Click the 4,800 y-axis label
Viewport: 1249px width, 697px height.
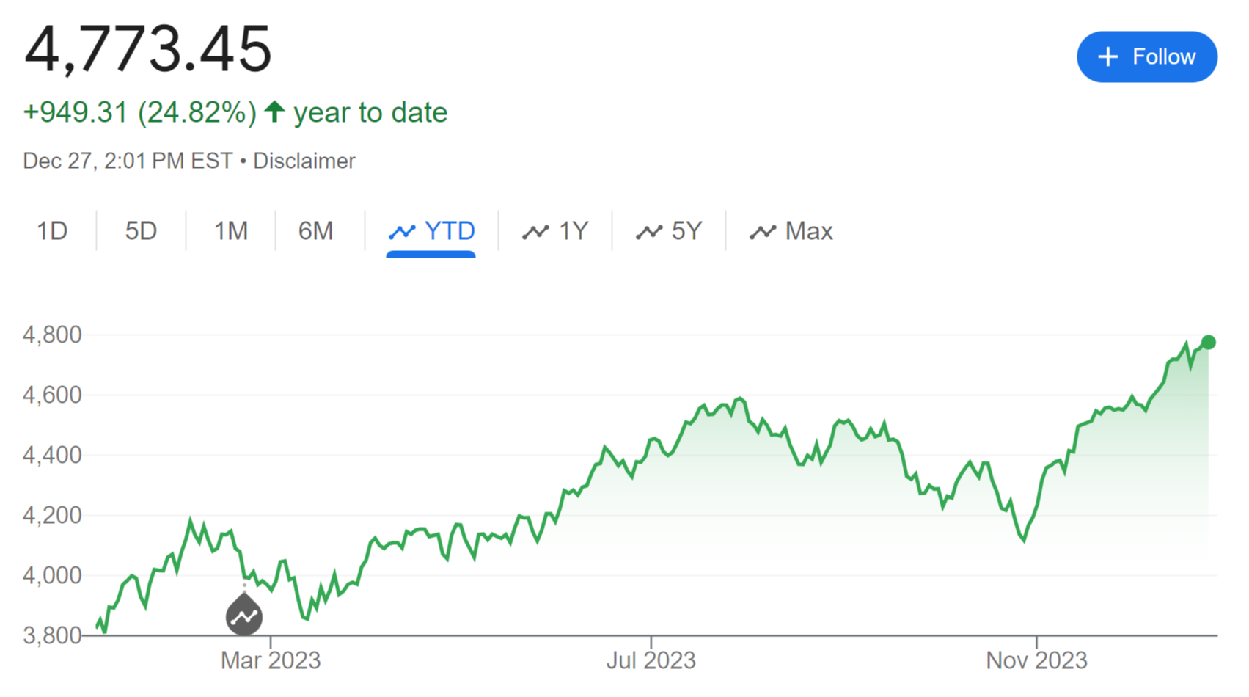52,335
